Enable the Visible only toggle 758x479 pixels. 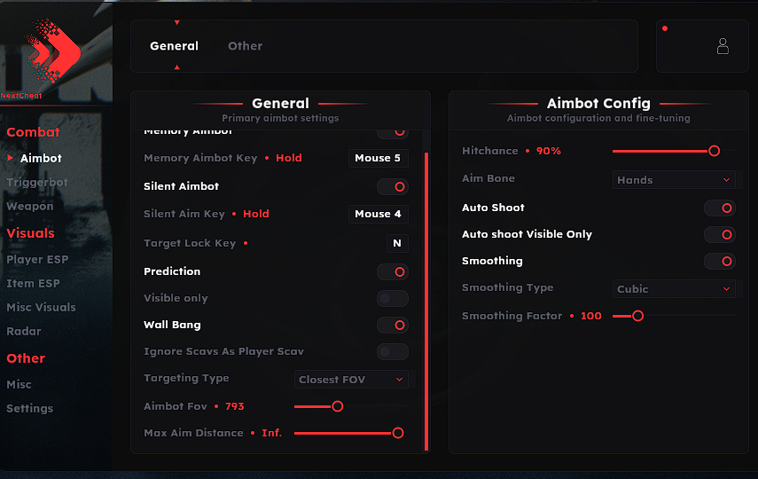[393, 299]
